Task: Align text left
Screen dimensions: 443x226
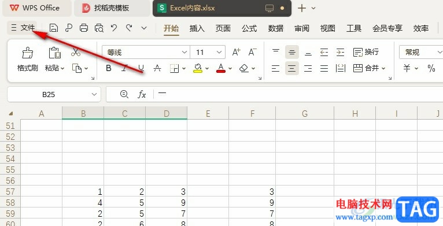Action: [x=276, y=68]
